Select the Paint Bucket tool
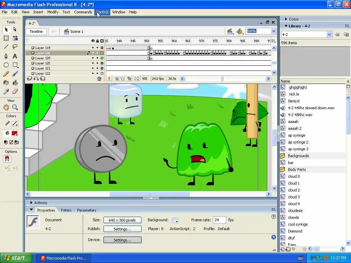 click(x=15, y=83)
